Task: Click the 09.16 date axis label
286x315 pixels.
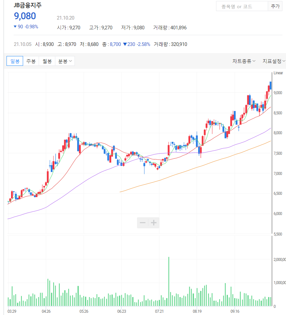Action: tap(235, 311)
